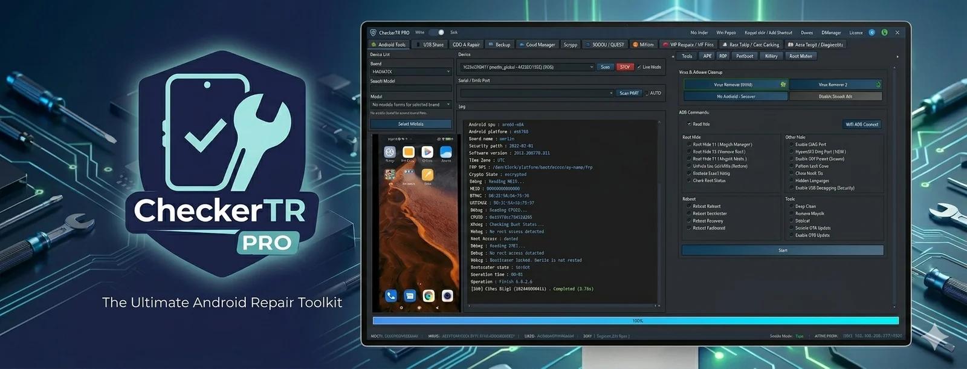Click the CheckerTR PRO shield logo icon
This screenshot has width=967, height=369.
pos(221,163)
